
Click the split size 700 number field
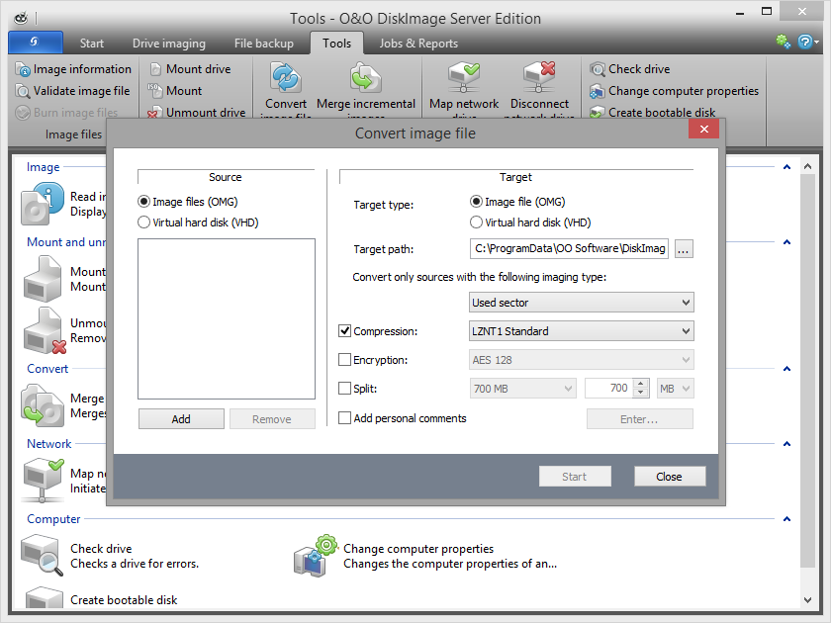609,389
